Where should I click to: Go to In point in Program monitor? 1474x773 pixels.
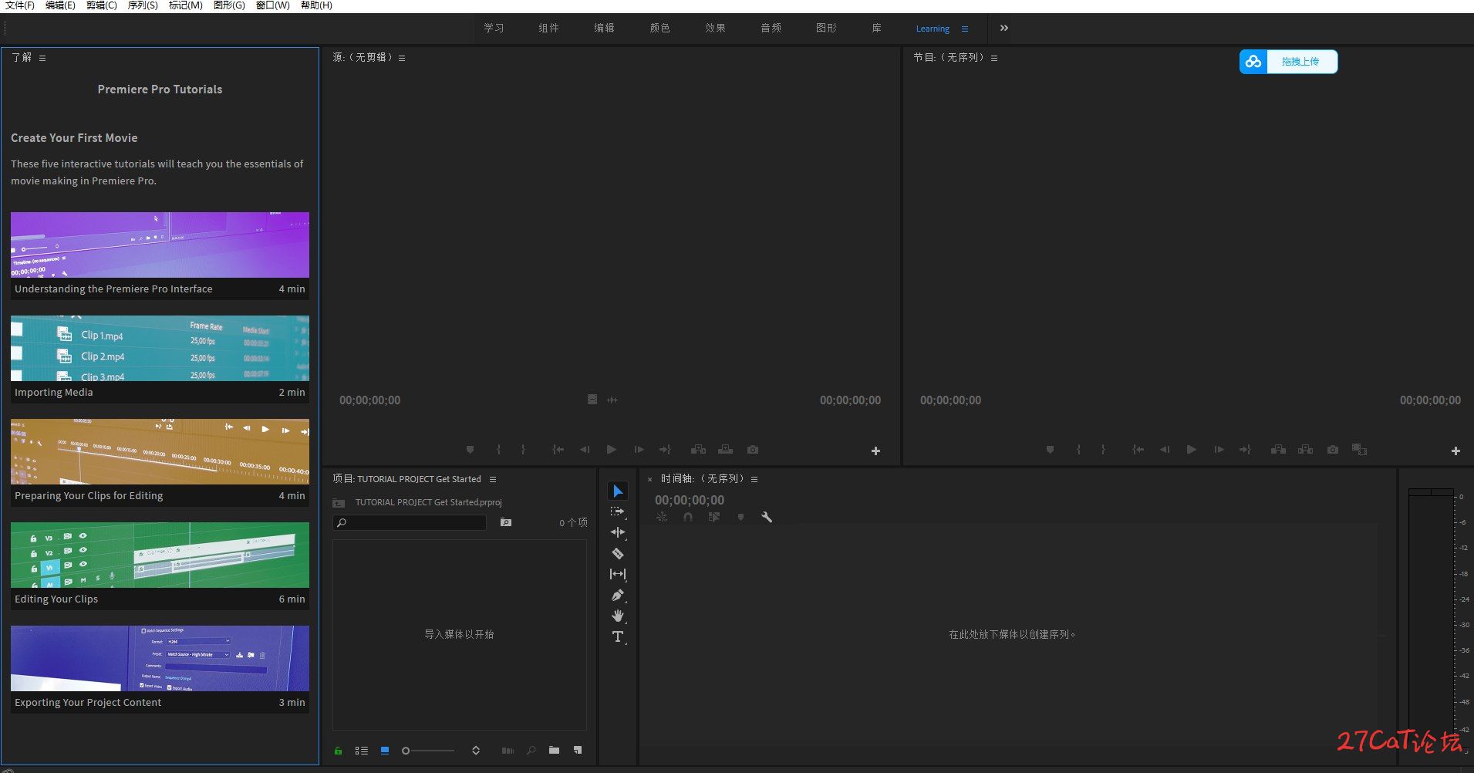pos(1138,450)
